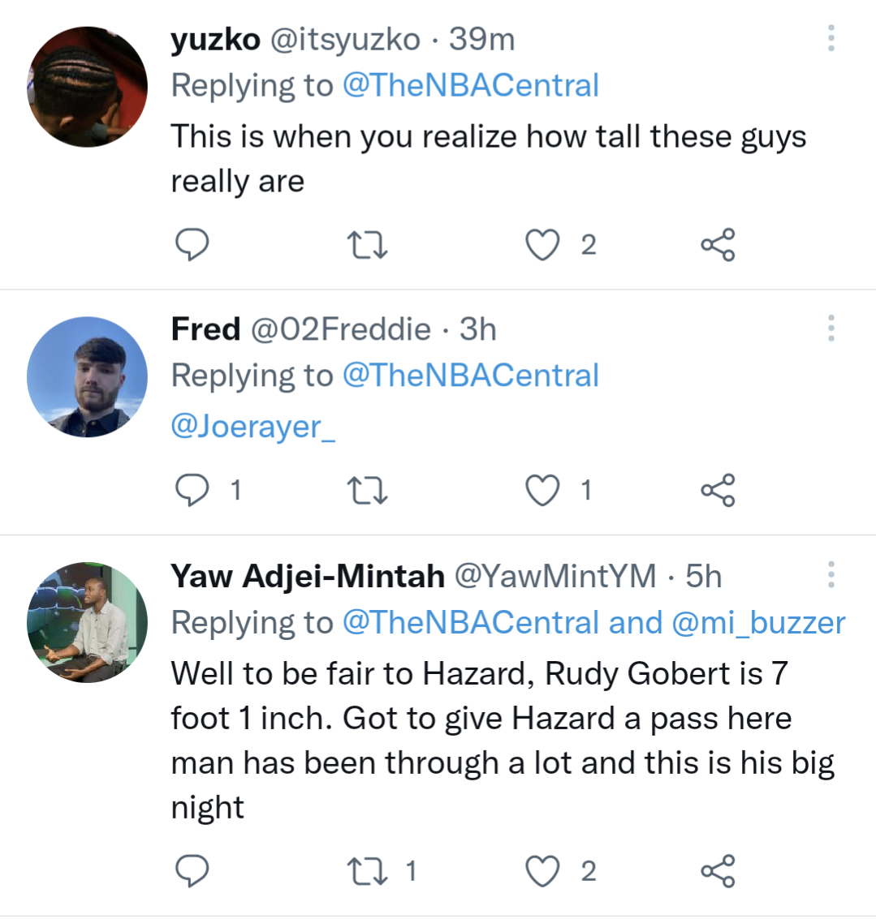
Task: Click the reply icon on yuzko's tweet
Action: click(192, 242)
